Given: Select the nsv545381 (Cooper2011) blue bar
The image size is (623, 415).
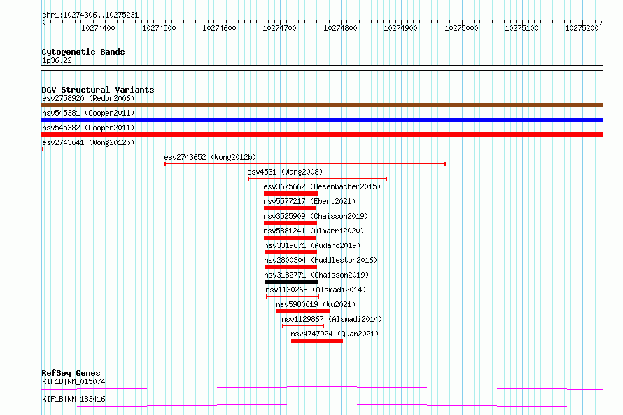Looking at the screenshot, I should coord(322,120).
